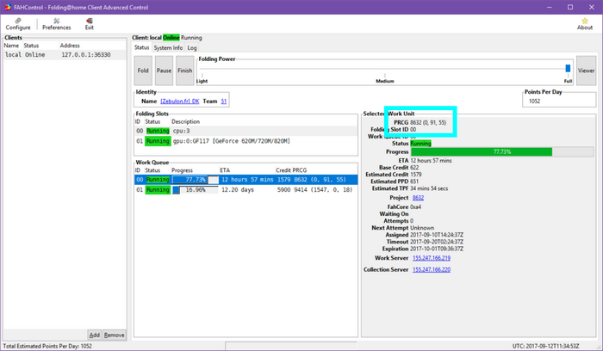Maximize the FAHControl window
Screen dimensions: 603x351
[570, 7]
